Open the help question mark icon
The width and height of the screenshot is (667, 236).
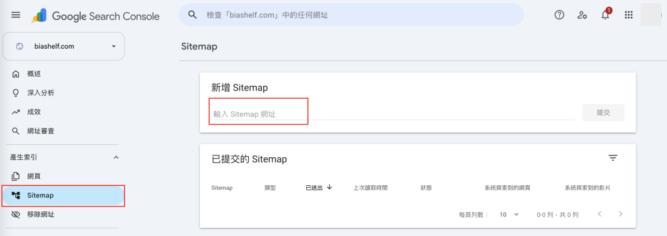click(x=559, y=15)
